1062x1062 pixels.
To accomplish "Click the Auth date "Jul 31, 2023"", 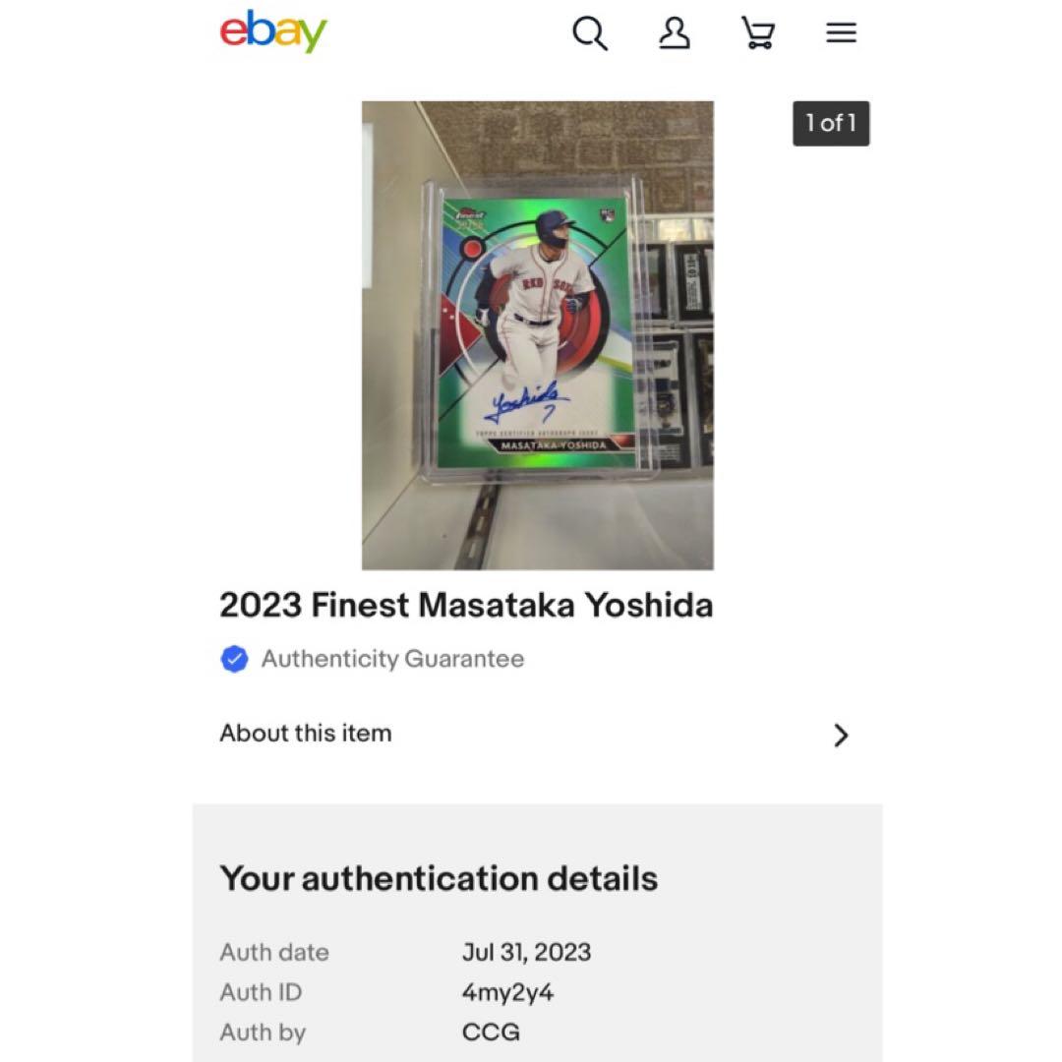I will (x=527, y=952).
